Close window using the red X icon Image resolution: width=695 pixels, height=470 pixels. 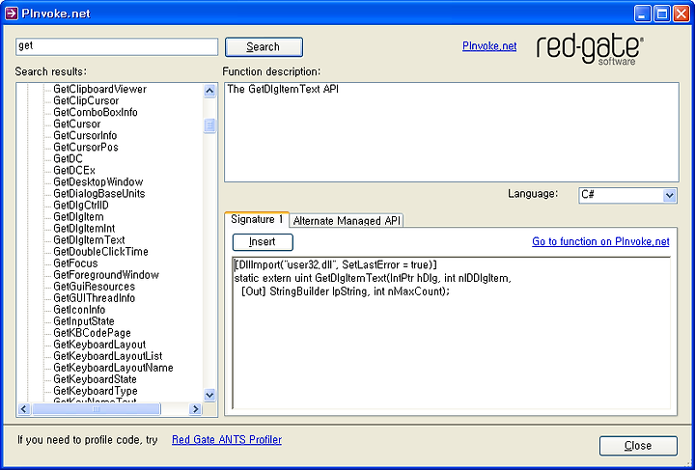[x=681, y=14]
